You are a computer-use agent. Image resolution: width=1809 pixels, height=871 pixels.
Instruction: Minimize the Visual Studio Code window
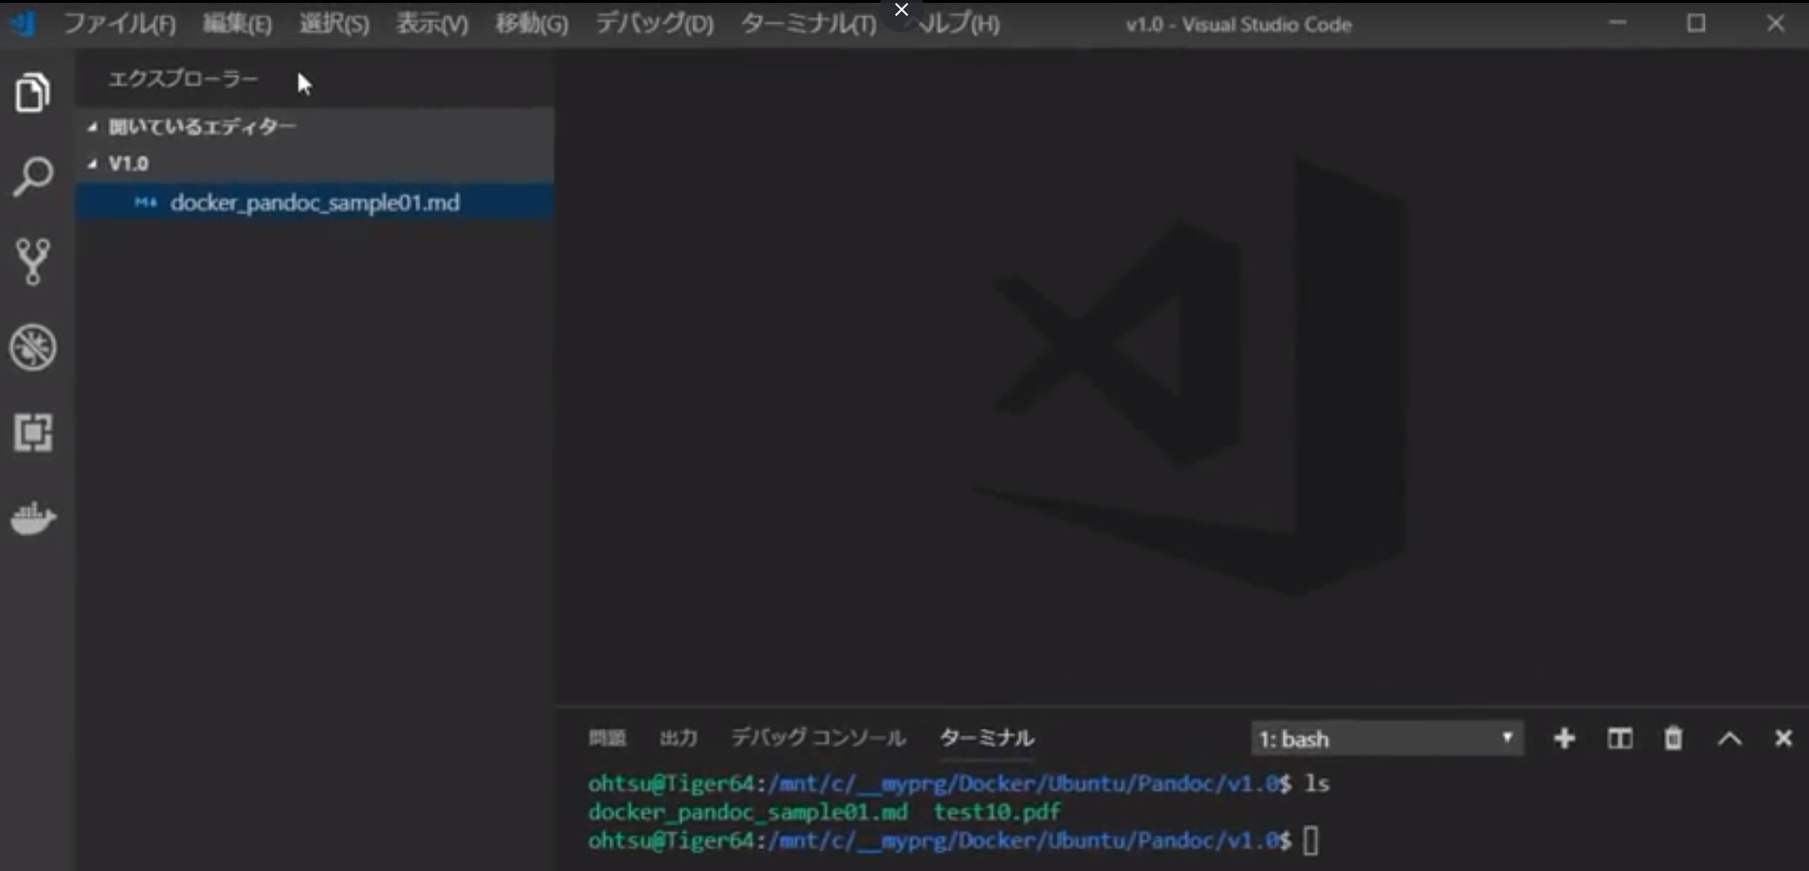(x=1617, y=23)
